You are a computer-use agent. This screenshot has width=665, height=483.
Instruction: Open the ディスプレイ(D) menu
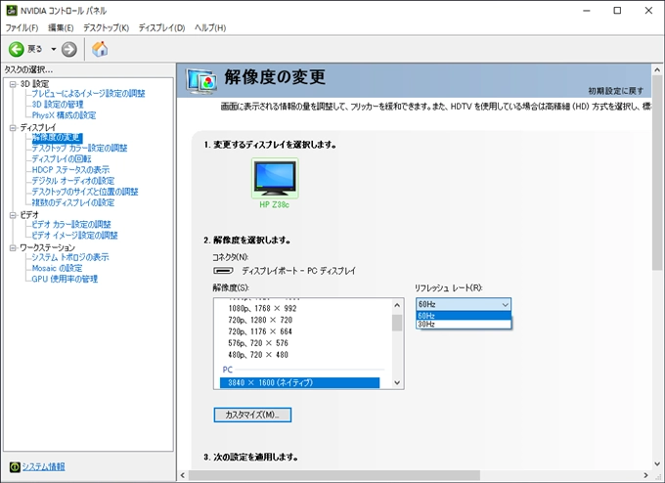pos(161,28)
